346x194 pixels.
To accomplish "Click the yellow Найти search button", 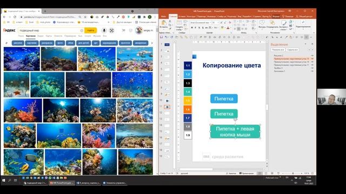I will point(90,31).
